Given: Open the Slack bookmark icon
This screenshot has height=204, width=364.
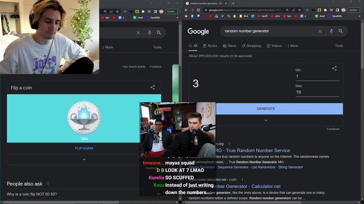Looking at the screenshot, I should coord(229,16).
